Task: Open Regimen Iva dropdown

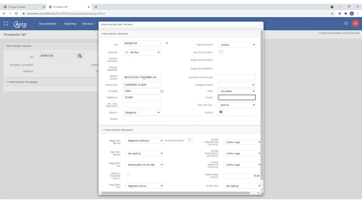Action: tap(145, 165)
